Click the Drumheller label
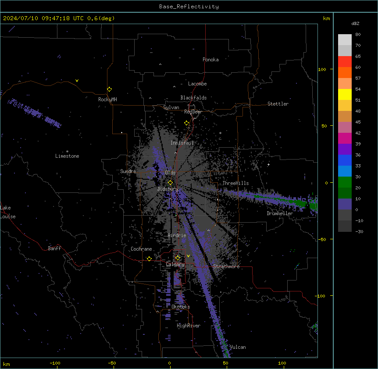The height and width of the screenshot is (369, 378). (x=280, y=213)
